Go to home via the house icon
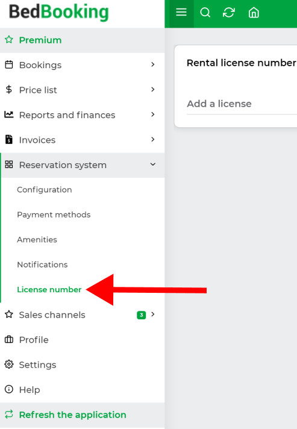This screenshot has width=297, height=429. [x=254, y=13]
